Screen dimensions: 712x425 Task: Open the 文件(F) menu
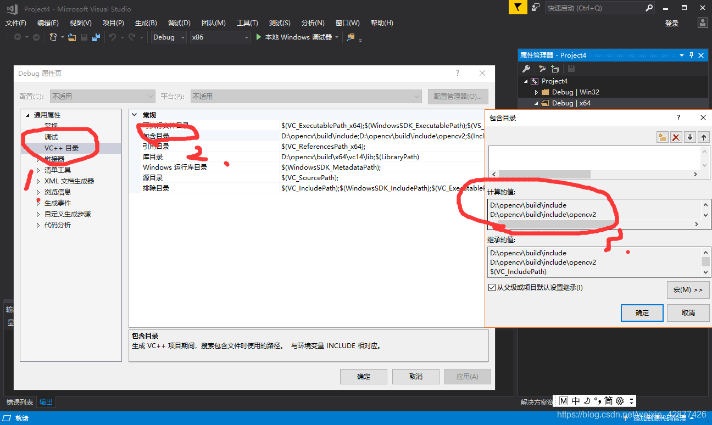click(x=16, y=23)
